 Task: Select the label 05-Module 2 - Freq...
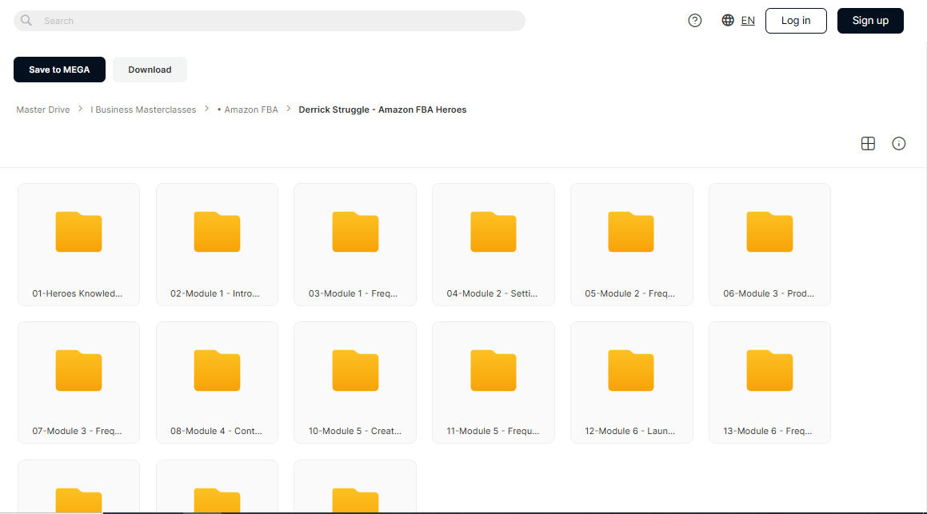coord(629,293)
